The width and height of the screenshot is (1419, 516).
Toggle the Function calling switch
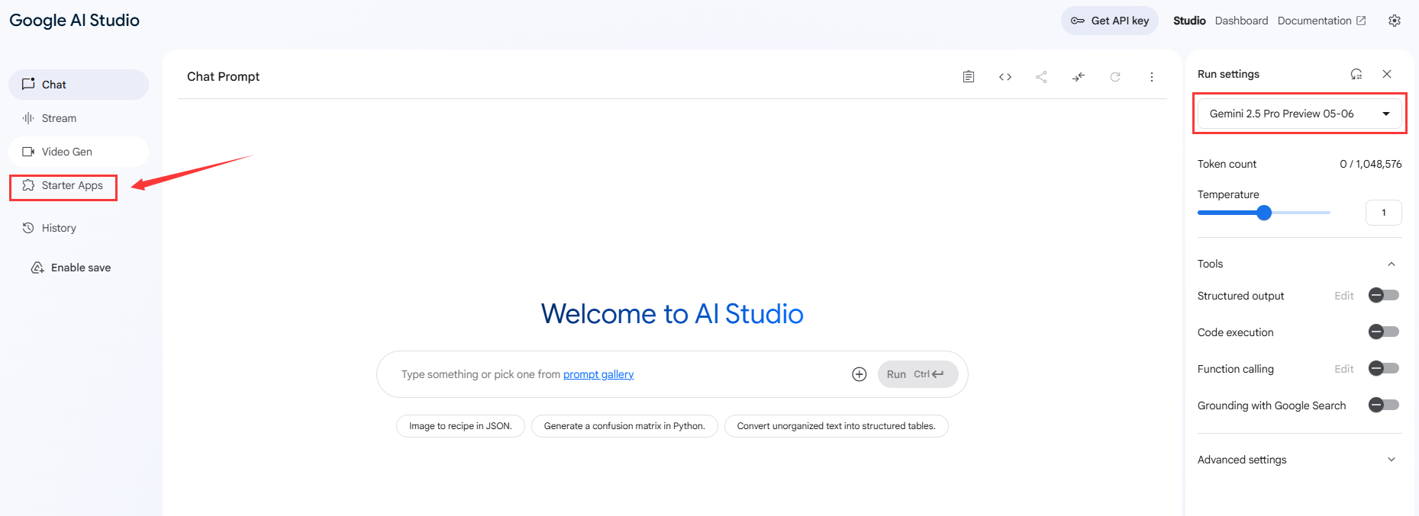coord(1384,368)
